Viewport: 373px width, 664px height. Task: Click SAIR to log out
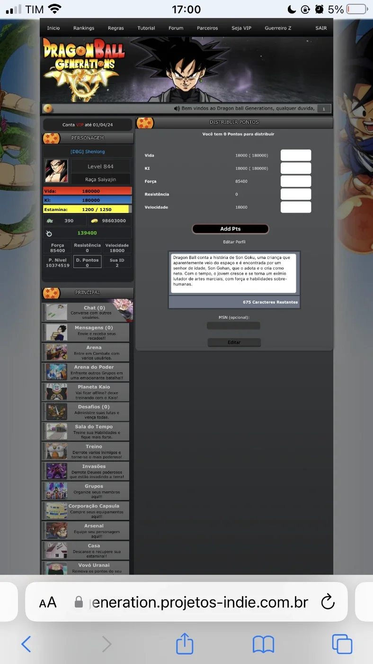coord(321,28)
